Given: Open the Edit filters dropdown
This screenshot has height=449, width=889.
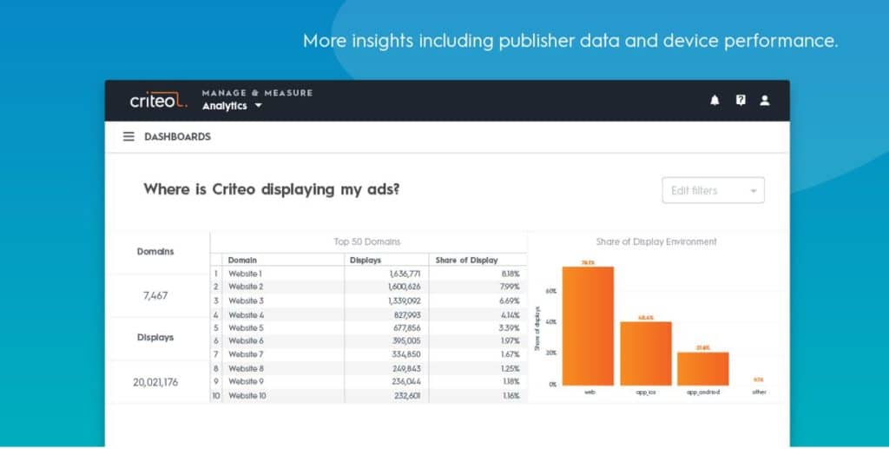Looking at the screenshot, I should coord(714,190).
